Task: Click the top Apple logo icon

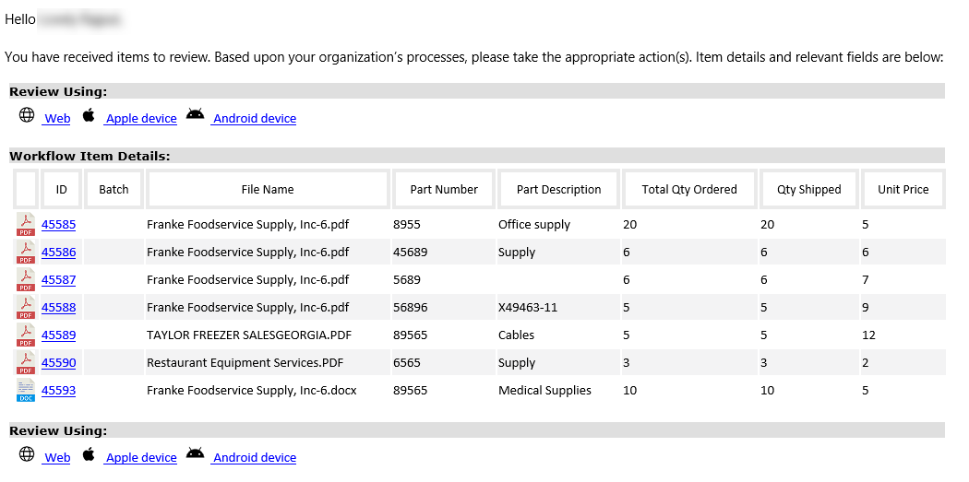Action: click(89, 115)
